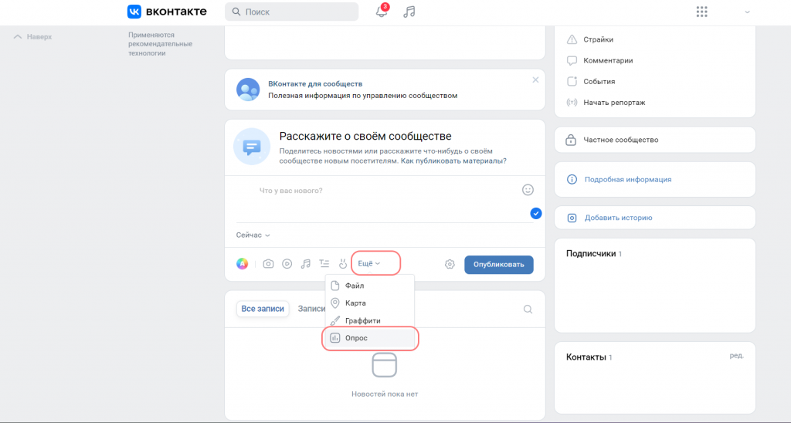The width and height of the screenshot is (791, 423).
Task: Open the notifications bell
Action: (382, 12)
